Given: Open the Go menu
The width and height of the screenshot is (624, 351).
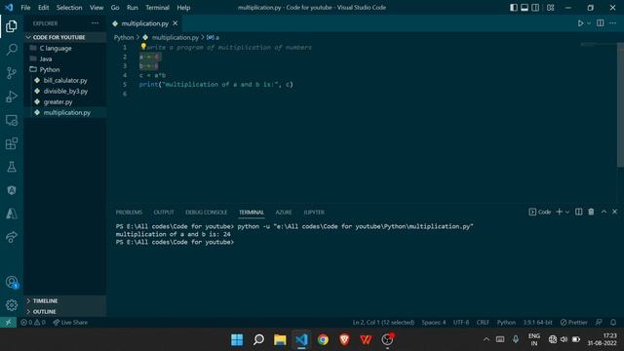Looking at the screenshot, I should [115, 8].
